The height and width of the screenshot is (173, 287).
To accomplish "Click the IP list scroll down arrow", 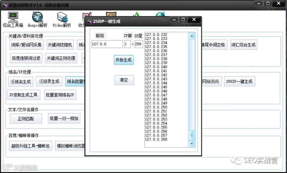I will (x=191, y=143).
